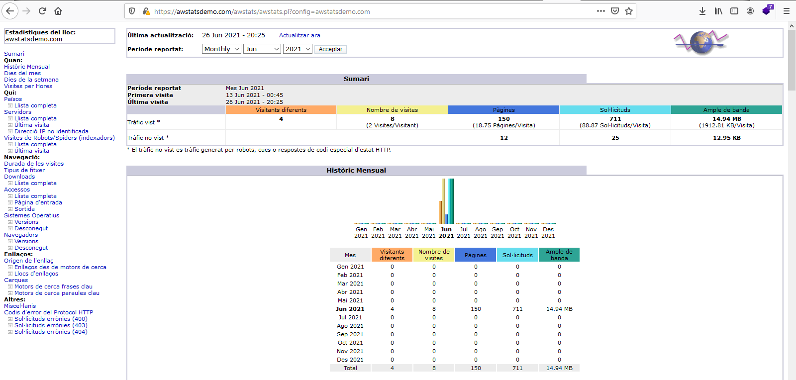This screenshot has width=796, height=380.
Task: Open Dies del mes link
Action: tap(22, 73)
